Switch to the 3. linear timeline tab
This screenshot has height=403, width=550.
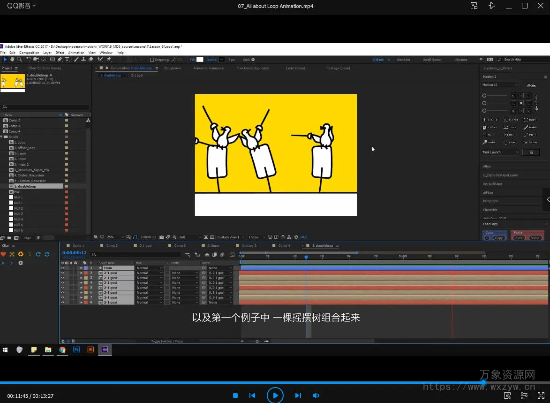click(213, 246)
